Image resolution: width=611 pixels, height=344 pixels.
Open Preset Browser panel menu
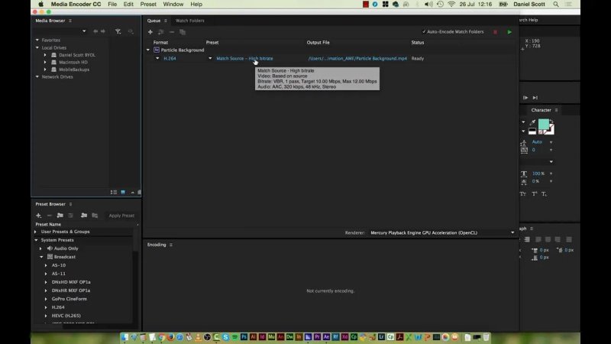click(x=70, y=204)
